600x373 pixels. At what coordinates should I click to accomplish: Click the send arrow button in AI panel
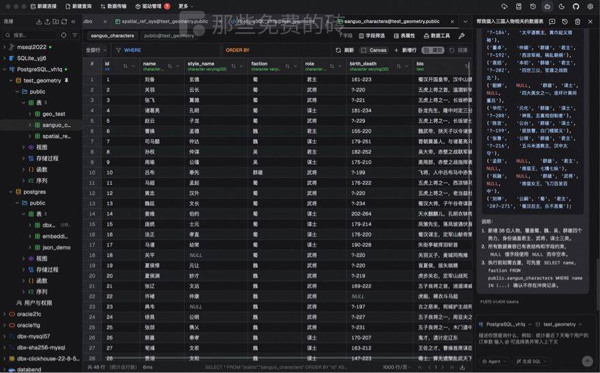tap(587, 361)
